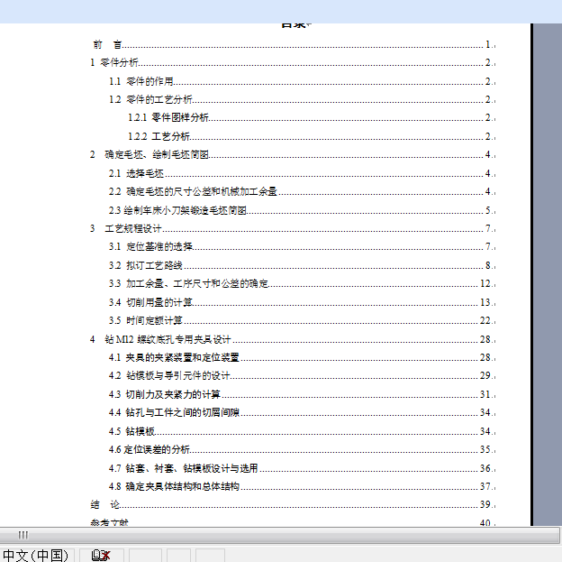Jump to chapter 3 工艺规程设计
The image size is (562, 562).
tap(292, 228)
